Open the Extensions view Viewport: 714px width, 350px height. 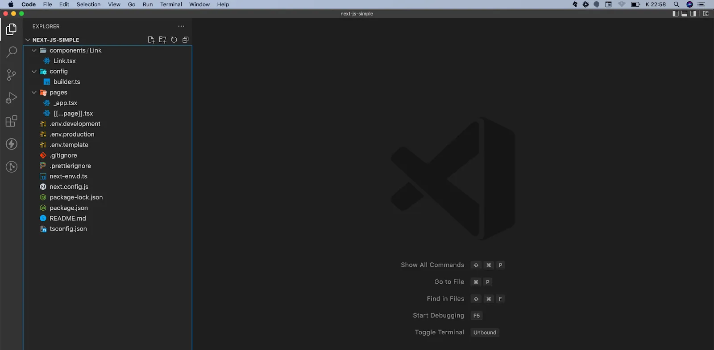[12, 121]
